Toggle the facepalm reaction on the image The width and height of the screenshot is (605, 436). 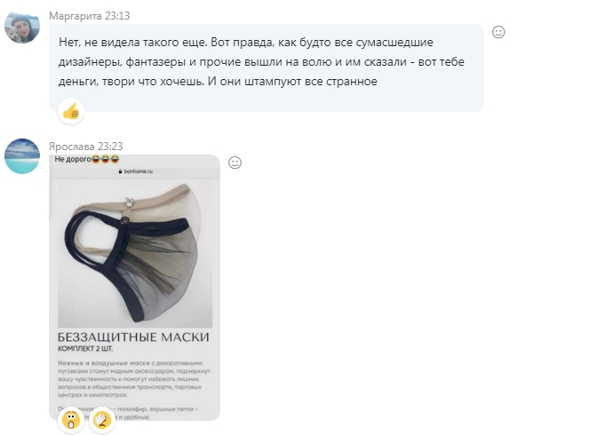click(102, 420)
